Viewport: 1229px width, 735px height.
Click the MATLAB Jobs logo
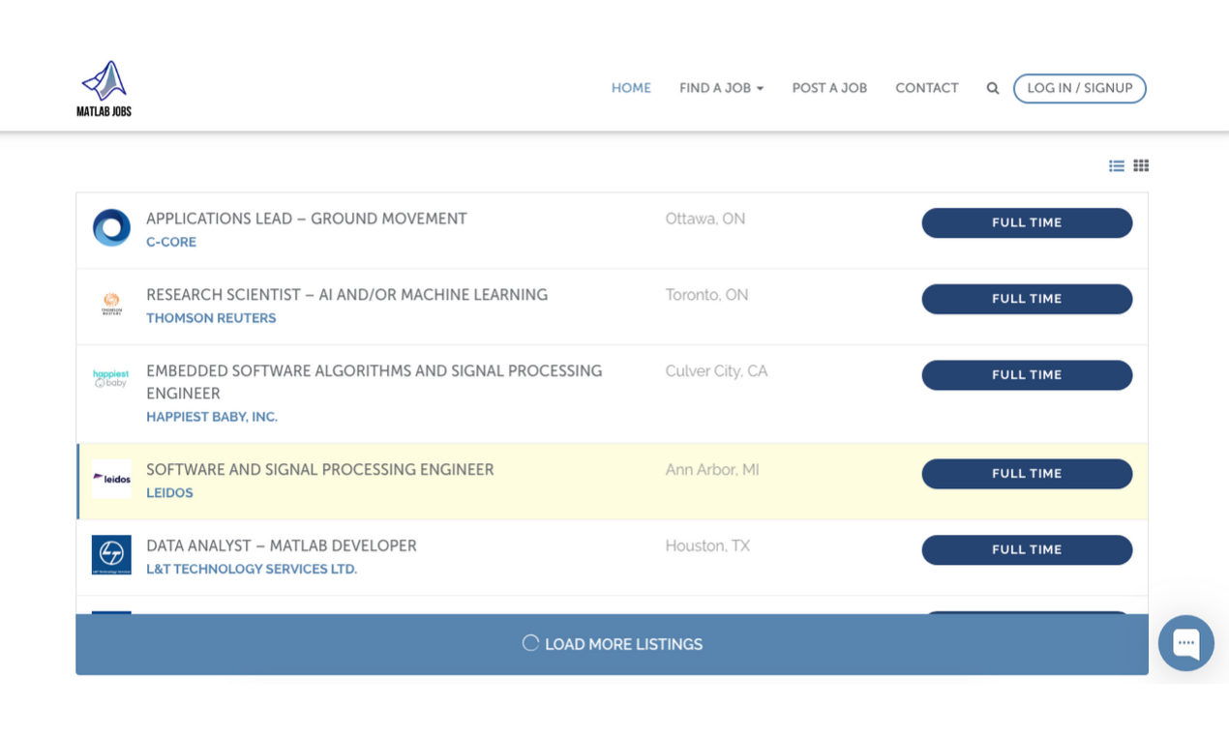pyautogui.click(x=104, y=87)
